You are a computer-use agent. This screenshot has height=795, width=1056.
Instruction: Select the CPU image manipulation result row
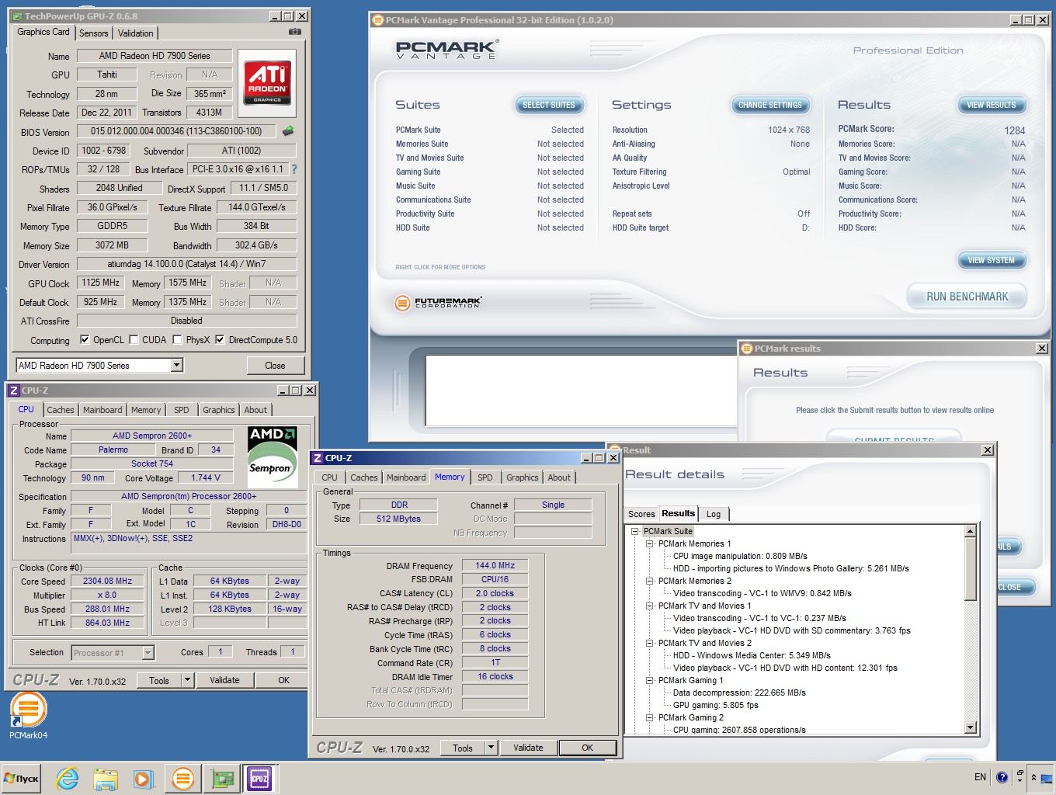pos(740,557)
